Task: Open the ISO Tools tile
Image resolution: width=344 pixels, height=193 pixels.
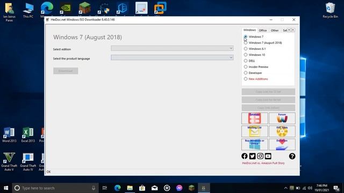Action: pyautogui.click(x=282, y=131)
